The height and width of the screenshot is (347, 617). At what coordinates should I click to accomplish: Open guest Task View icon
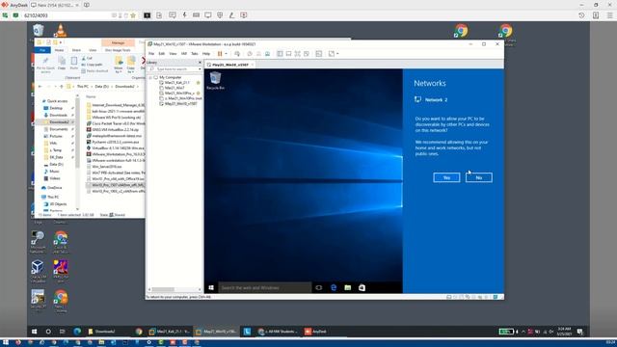coord(319,288)
